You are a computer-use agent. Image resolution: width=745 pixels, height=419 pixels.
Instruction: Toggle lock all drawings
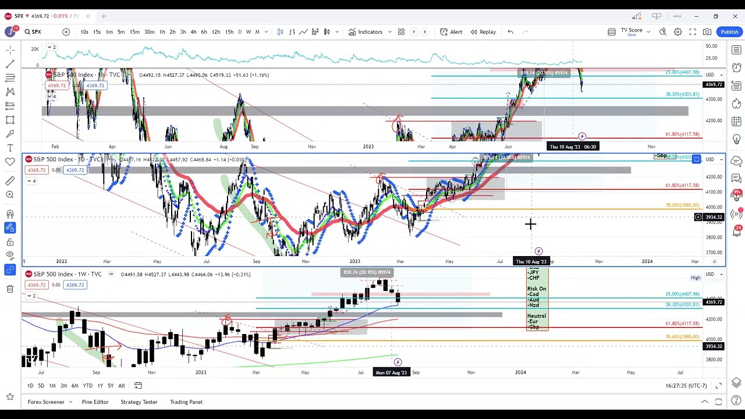point(10,242)
